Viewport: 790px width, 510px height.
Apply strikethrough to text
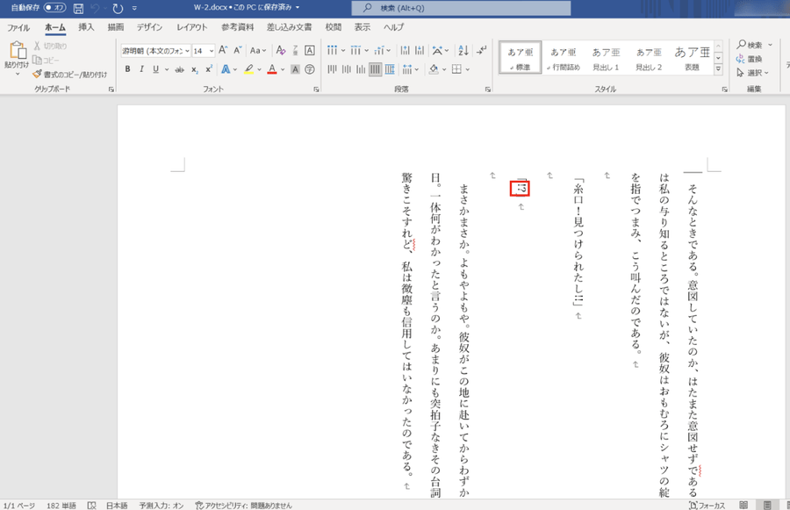(179, 68)
